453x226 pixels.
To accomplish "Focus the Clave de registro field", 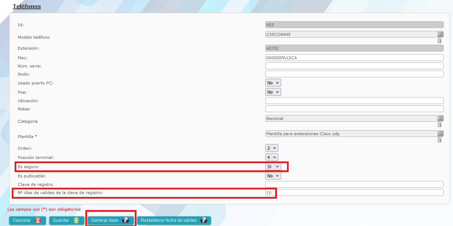I will coord(355,184).
